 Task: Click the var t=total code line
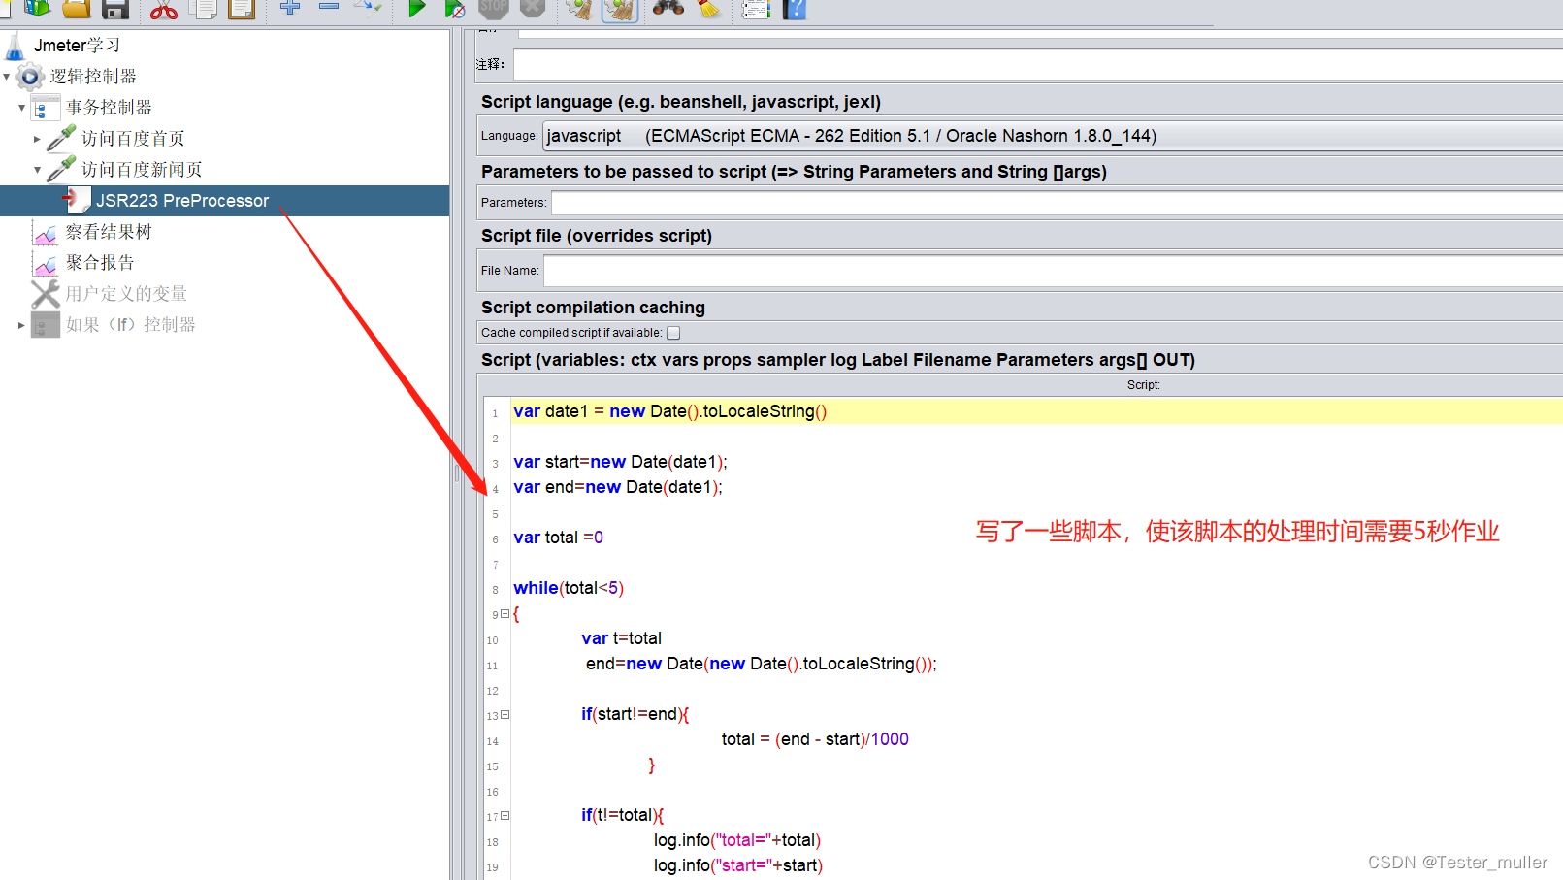tap(622, 638)
